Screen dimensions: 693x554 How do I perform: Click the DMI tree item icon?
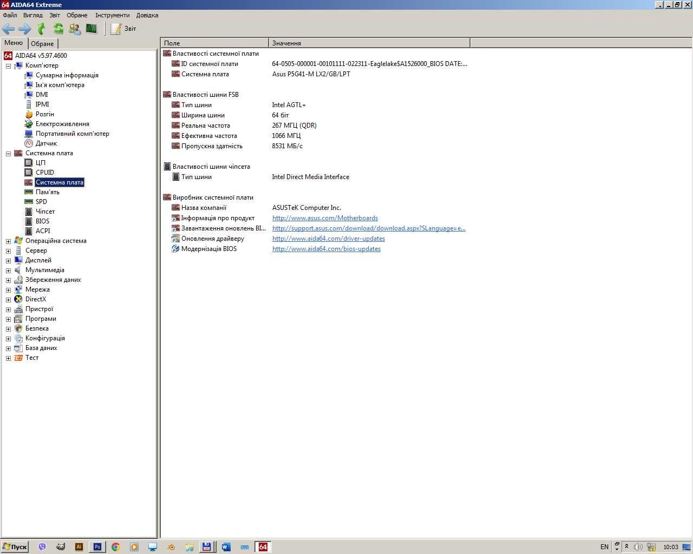pyautogui.click(x=29, y=95)
